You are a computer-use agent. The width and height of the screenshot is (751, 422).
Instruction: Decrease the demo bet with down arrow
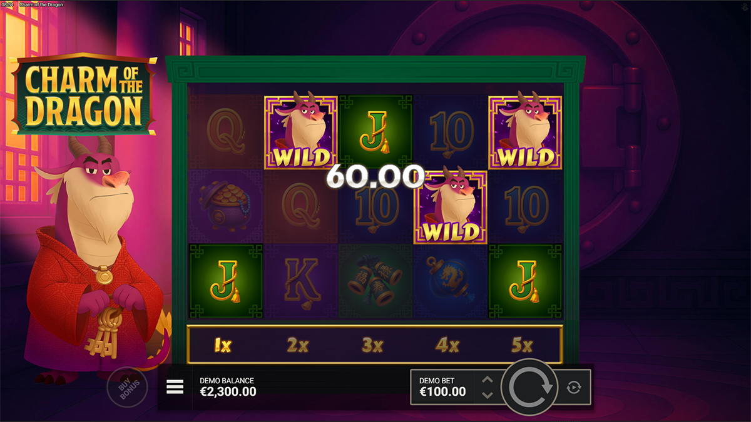click(488, 395)
